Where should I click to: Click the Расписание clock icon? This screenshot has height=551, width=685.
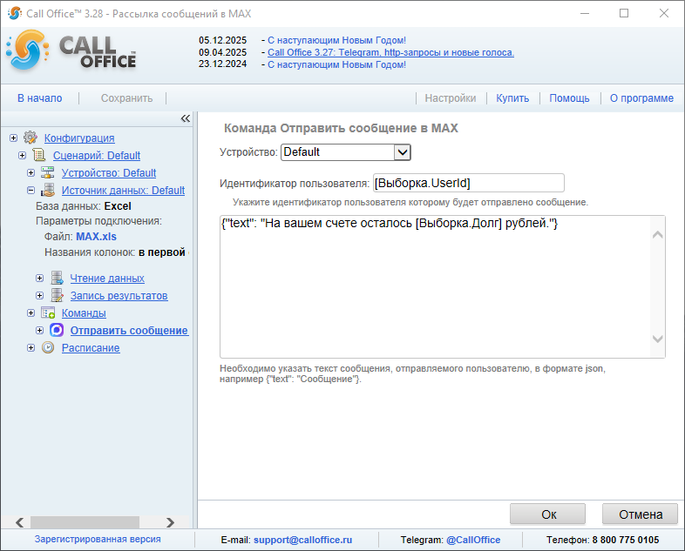[48, 347]
